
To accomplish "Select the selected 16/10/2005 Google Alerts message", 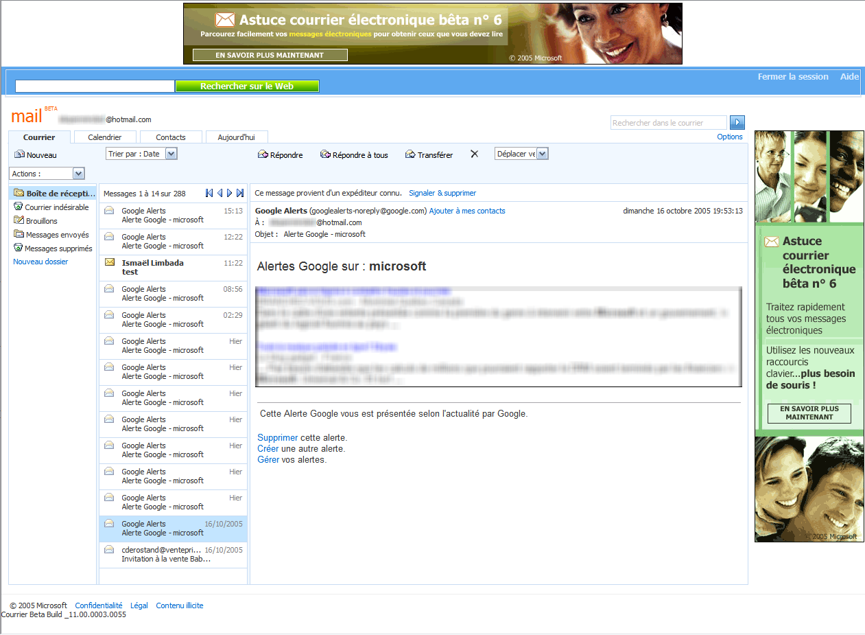I will (x=174, y=529).
